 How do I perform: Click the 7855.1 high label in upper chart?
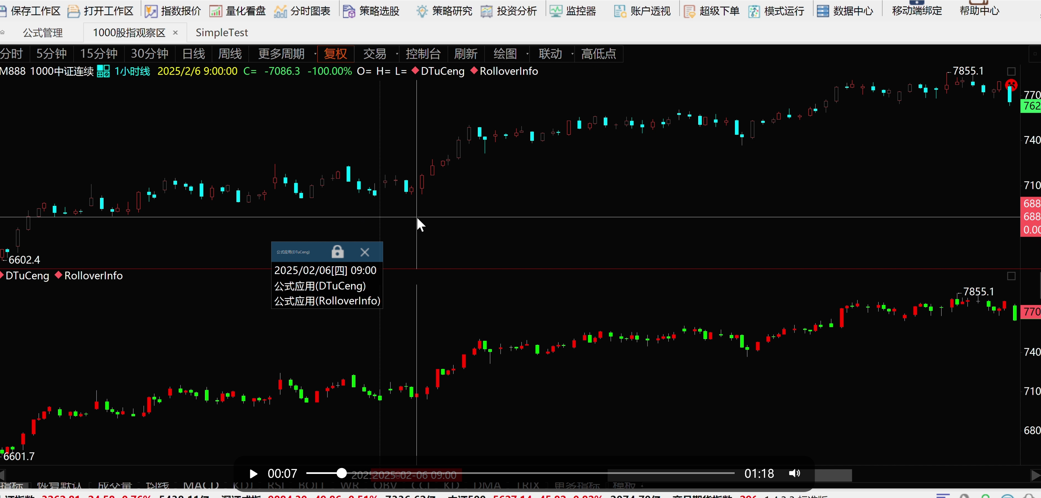point(968,71)
